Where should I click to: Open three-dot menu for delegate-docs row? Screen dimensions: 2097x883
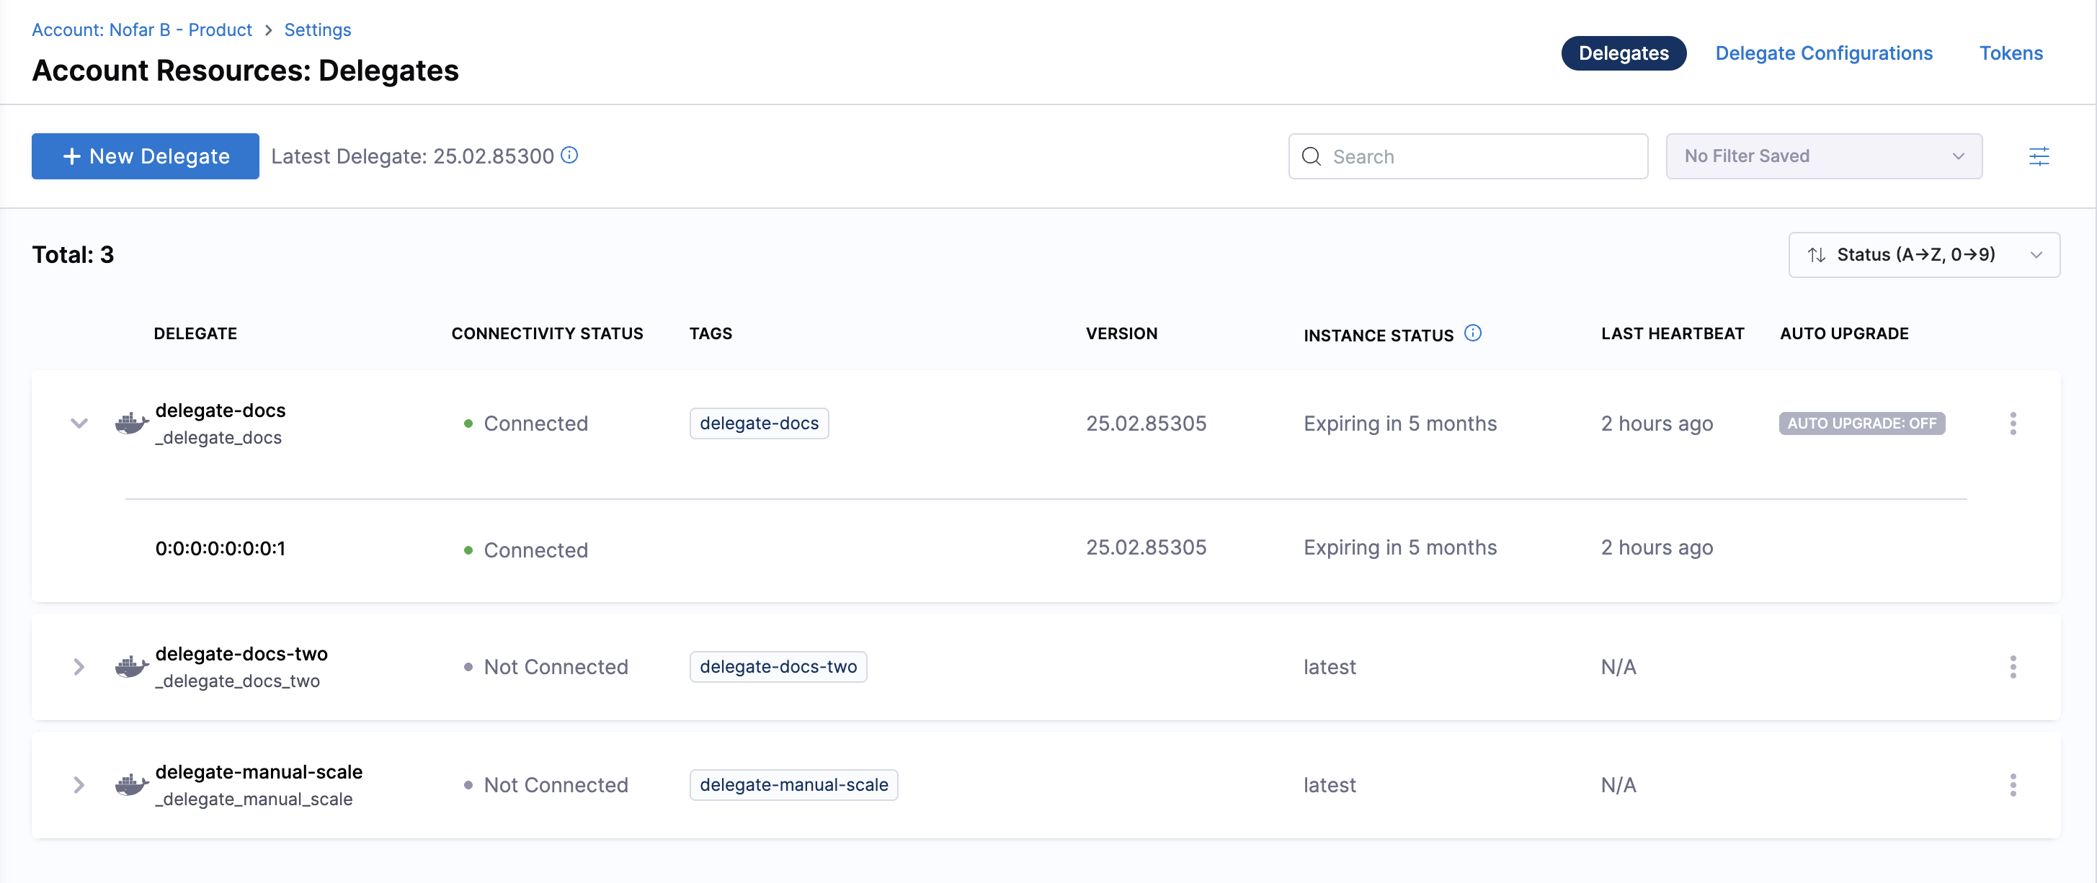2013,423
